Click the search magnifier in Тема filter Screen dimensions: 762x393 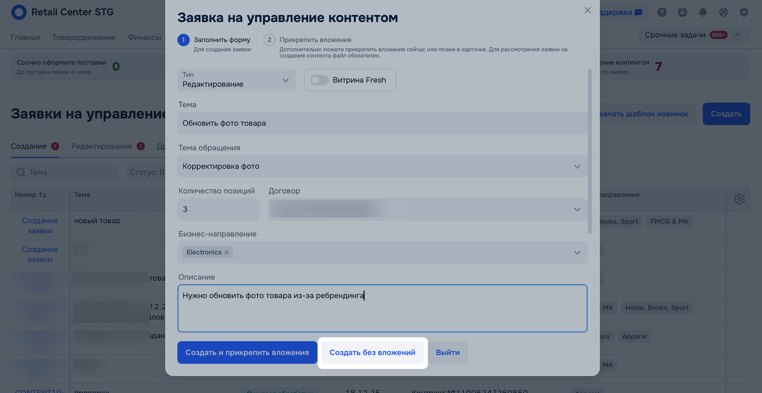21,172
